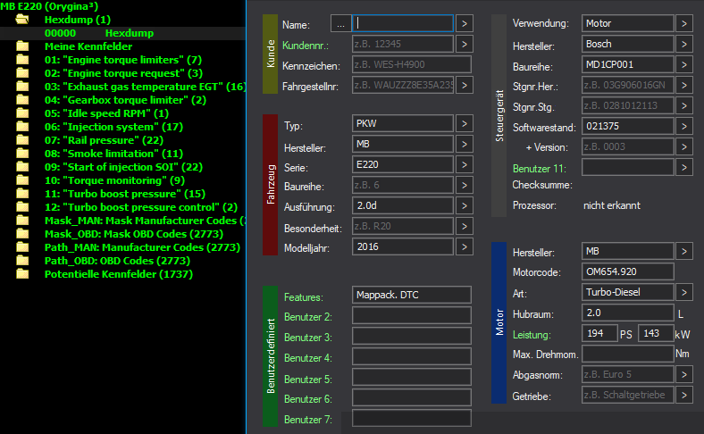Image resolution: width=704 pixels, height=434 pixels.
Task: Click the kW power field showing 143
Action: [x=656, y=333]
